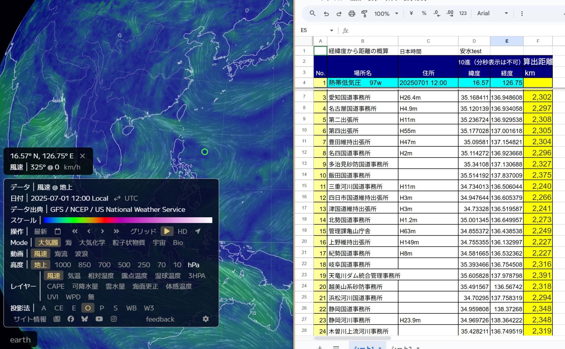Open the Instagram icon in earth panel
Screen dimensions: 565x349
coord(114,319)
